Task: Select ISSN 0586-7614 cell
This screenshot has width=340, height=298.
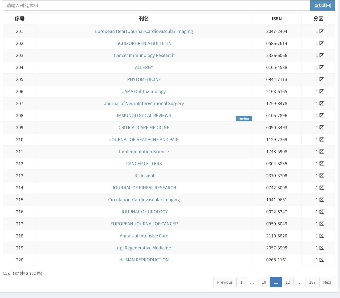Action: [277, 43]
